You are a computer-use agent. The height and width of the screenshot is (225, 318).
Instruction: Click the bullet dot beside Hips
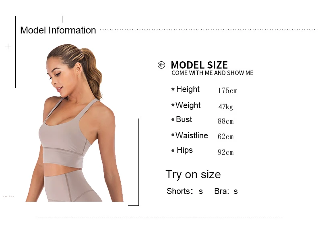173,150
